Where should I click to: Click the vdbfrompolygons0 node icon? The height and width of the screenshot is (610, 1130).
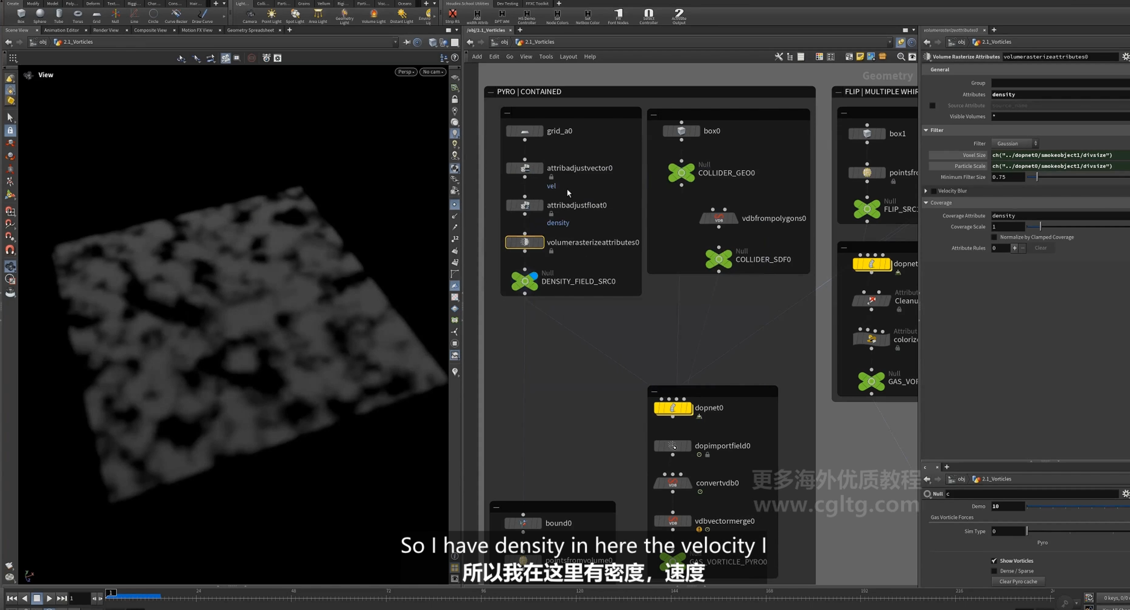(718, 218)
